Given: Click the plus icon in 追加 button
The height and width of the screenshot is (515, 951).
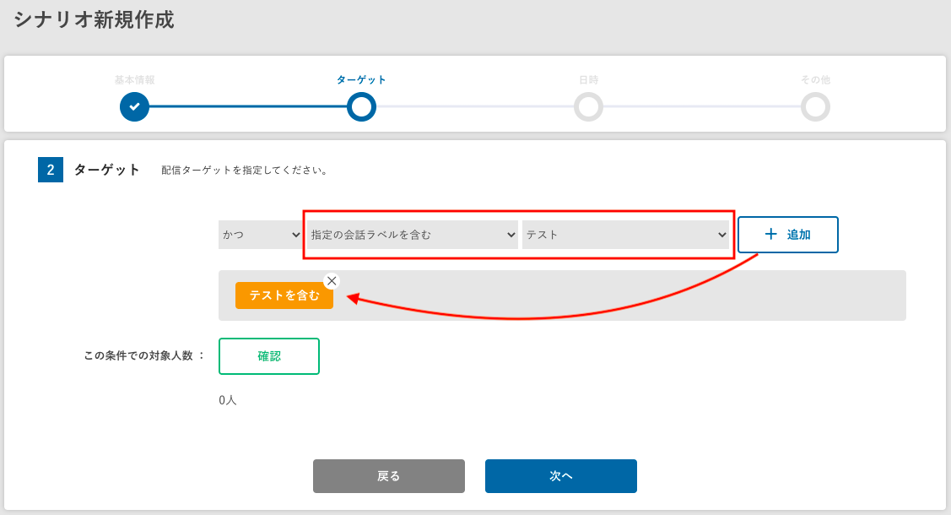Looking at the screenshot, I should pos(770,235).
